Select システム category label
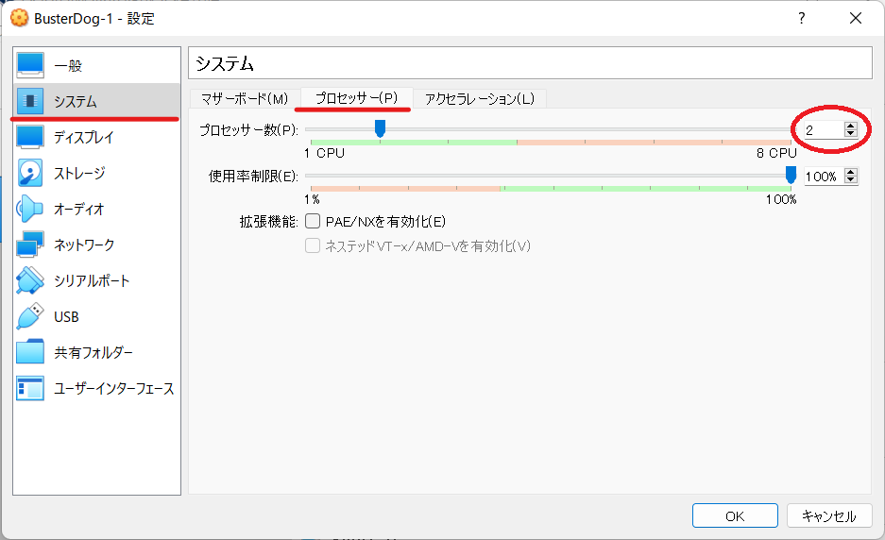885x540 pixels. click(76, 102)
